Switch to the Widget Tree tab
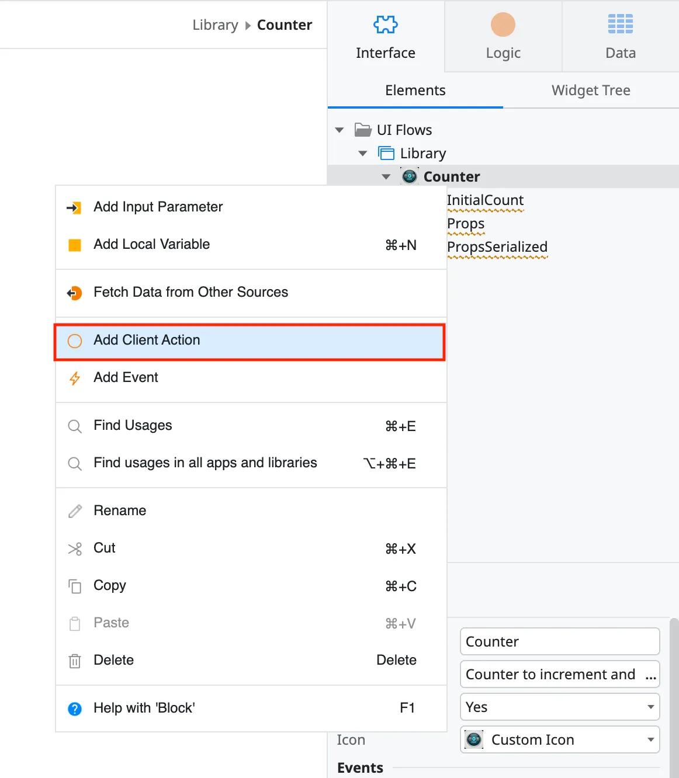 pos(590,91)
